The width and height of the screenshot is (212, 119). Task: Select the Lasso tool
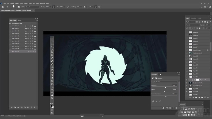52,47
